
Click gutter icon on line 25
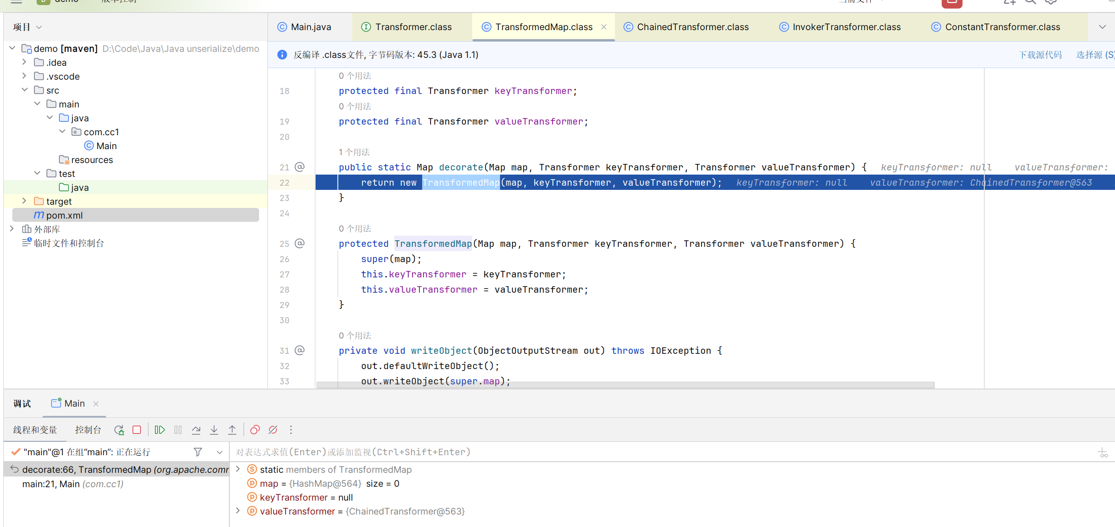pos(300,243)
